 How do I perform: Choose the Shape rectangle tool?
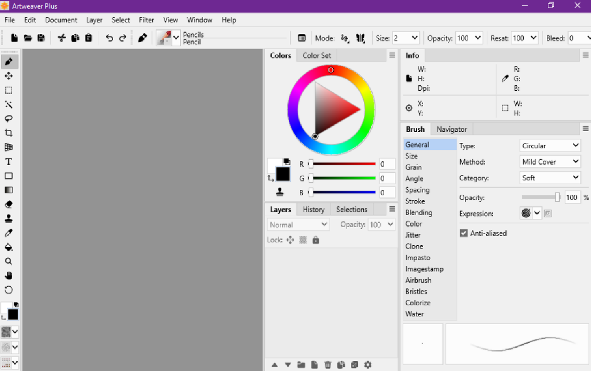pyautogui.click(x=9, y=176)
